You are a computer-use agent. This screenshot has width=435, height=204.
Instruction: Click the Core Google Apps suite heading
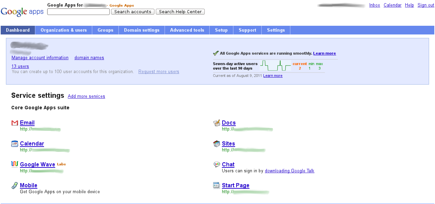(40, 108)
